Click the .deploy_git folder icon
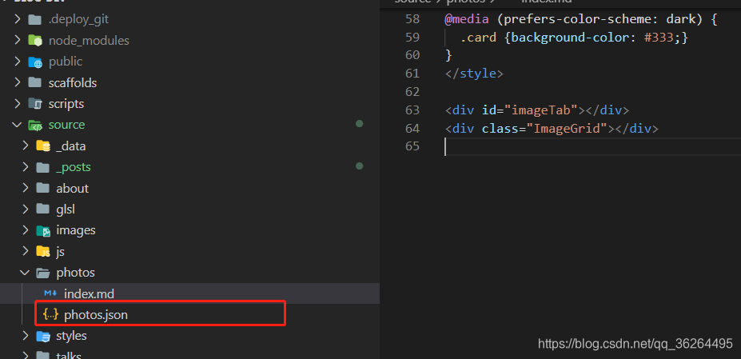741x359 pixels. [35, 19]
